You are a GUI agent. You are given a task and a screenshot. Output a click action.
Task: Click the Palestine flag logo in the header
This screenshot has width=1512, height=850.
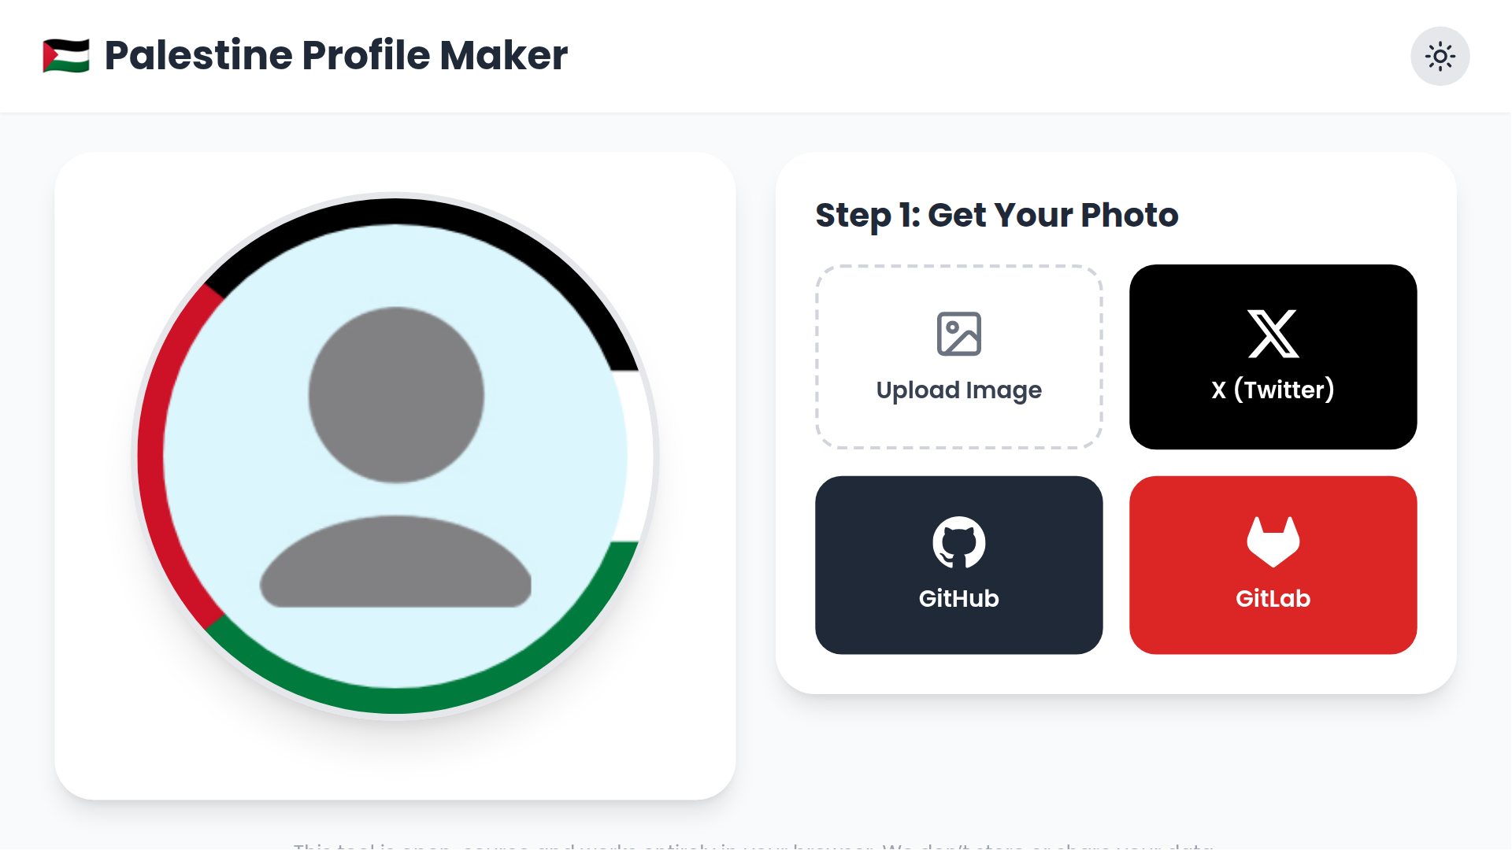(x=66, y=56)
